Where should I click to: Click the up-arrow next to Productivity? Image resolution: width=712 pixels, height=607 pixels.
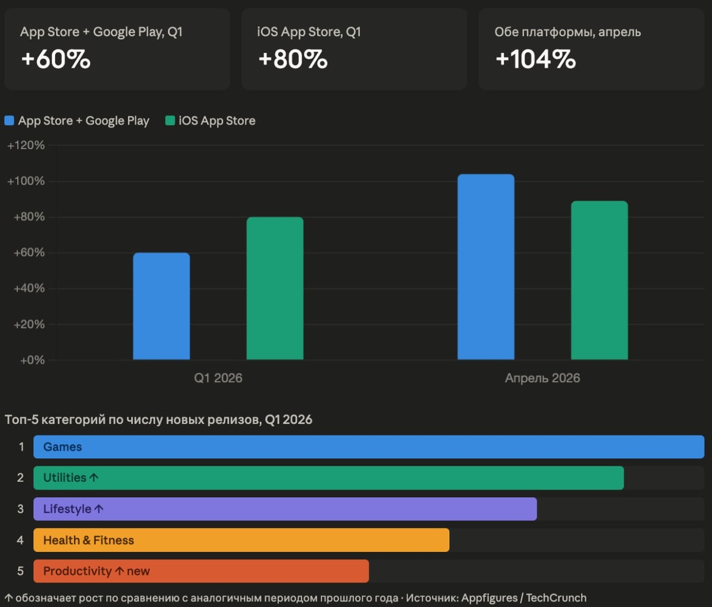click(x=119, y=571)
